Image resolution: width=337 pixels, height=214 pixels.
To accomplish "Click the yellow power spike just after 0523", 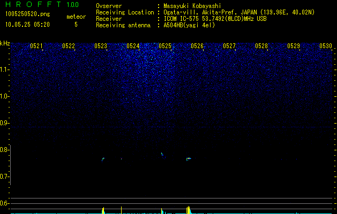I will (103, 210).
